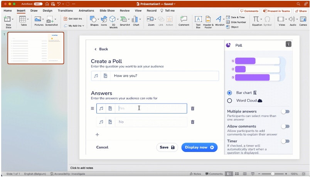This screenshot has height=177, width=310.
Task: Go Back from Create a Poll
Action: point(101,49)
